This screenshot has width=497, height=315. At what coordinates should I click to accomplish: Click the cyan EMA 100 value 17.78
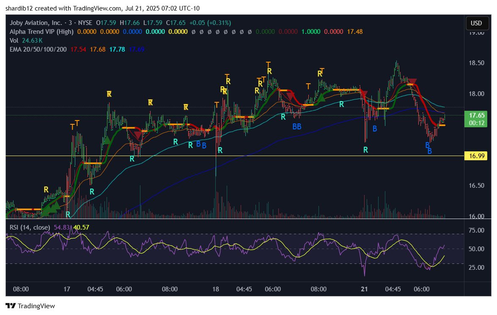[117, 49]
